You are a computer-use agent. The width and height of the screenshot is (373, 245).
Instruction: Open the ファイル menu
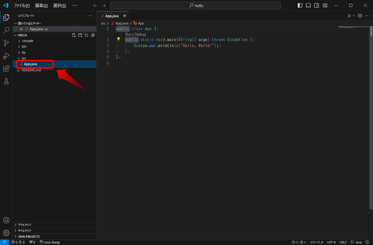21,5
